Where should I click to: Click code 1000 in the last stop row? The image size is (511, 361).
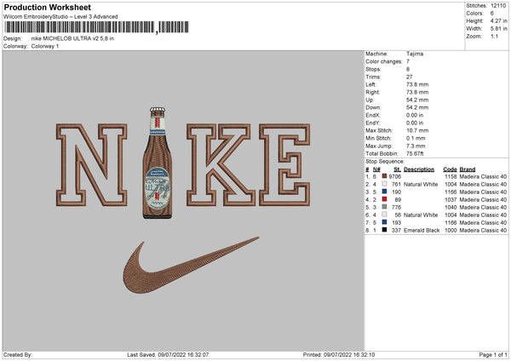[451, 230]
